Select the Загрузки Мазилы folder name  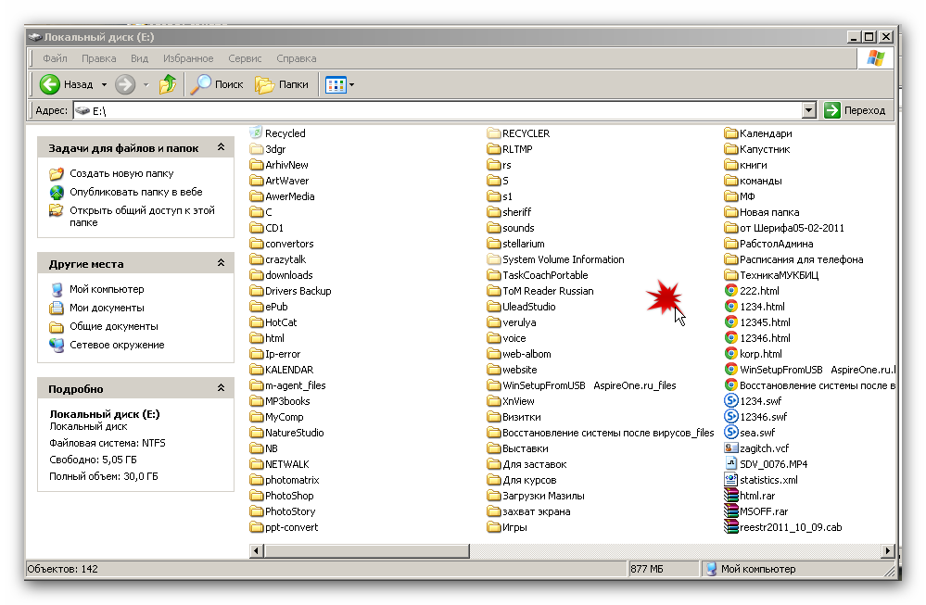click(543, 496)
